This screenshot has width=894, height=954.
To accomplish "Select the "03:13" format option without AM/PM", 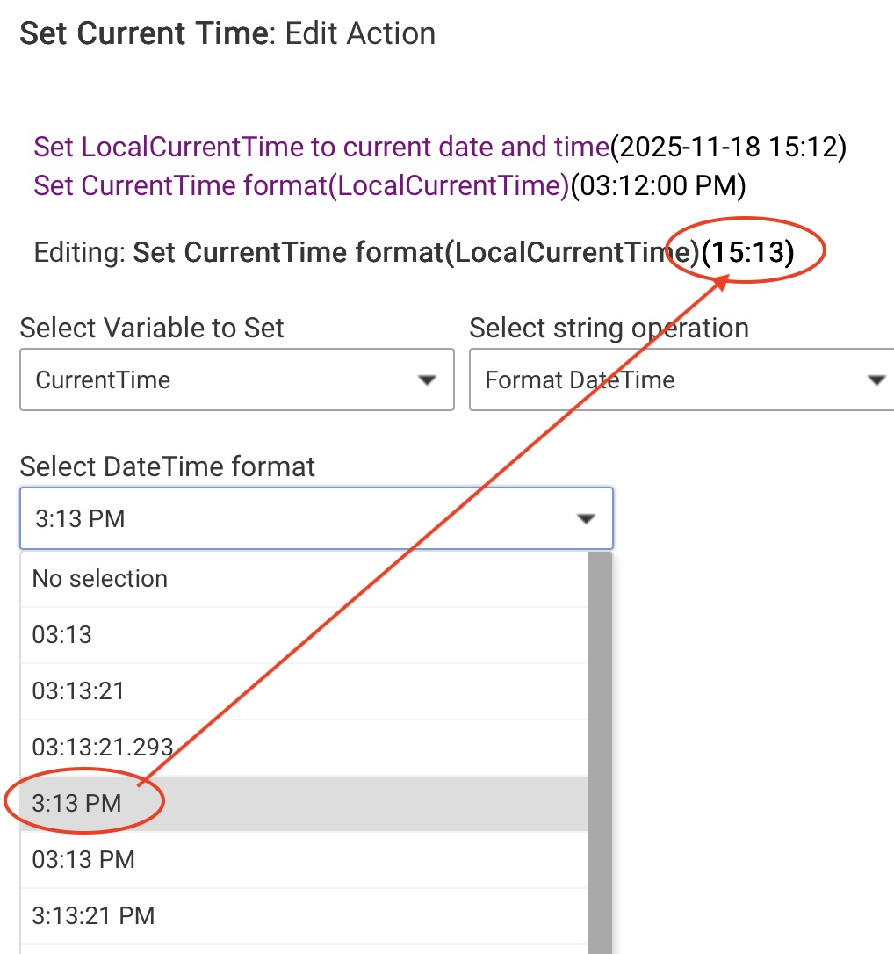I will coord(62,635).
